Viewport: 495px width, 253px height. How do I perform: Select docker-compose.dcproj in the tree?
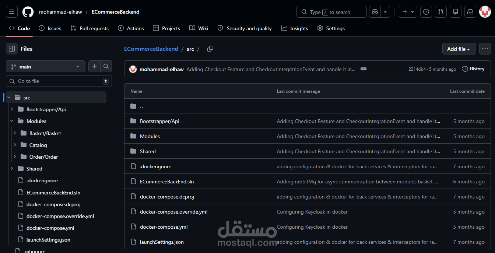tap(53, 204)
